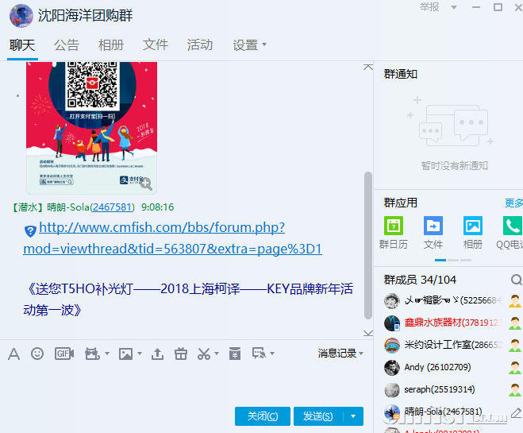Image resolution: width=523 pixels, height=433 pixels.
Task: Click the red packet money icon
Action: (x=234, y=354)
